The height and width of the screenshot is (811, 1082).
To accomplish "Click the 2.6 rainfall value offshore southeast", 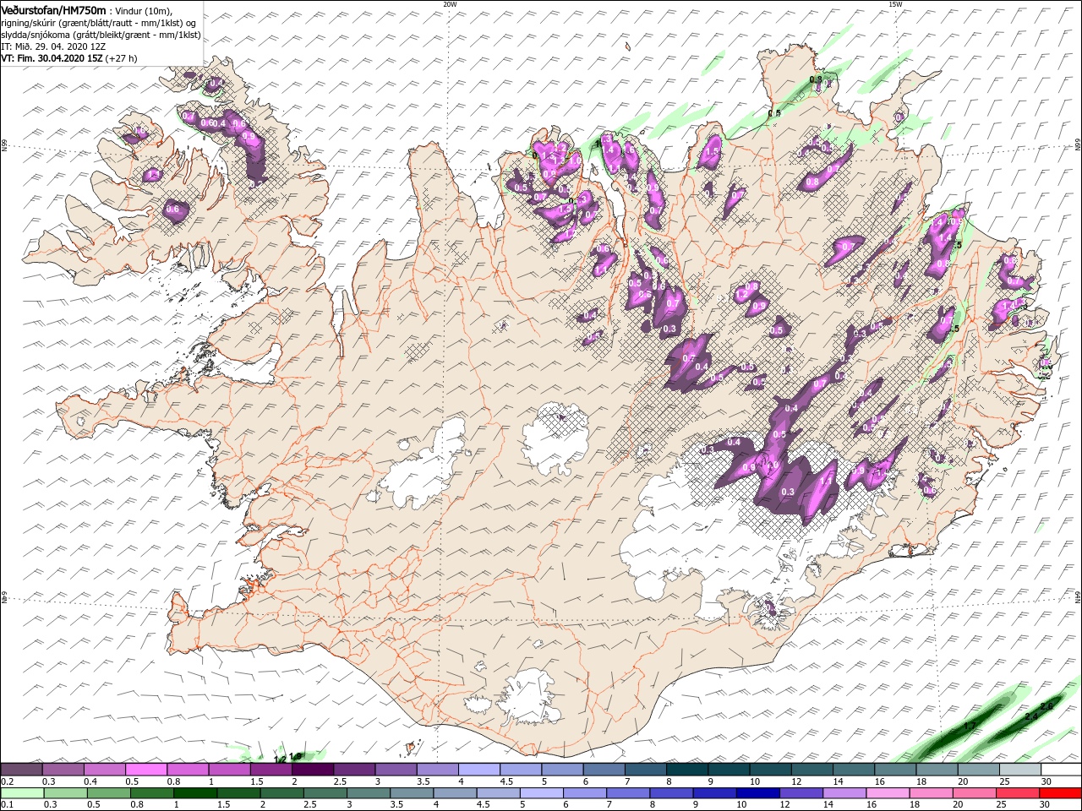I will (x=1046, y=706).
